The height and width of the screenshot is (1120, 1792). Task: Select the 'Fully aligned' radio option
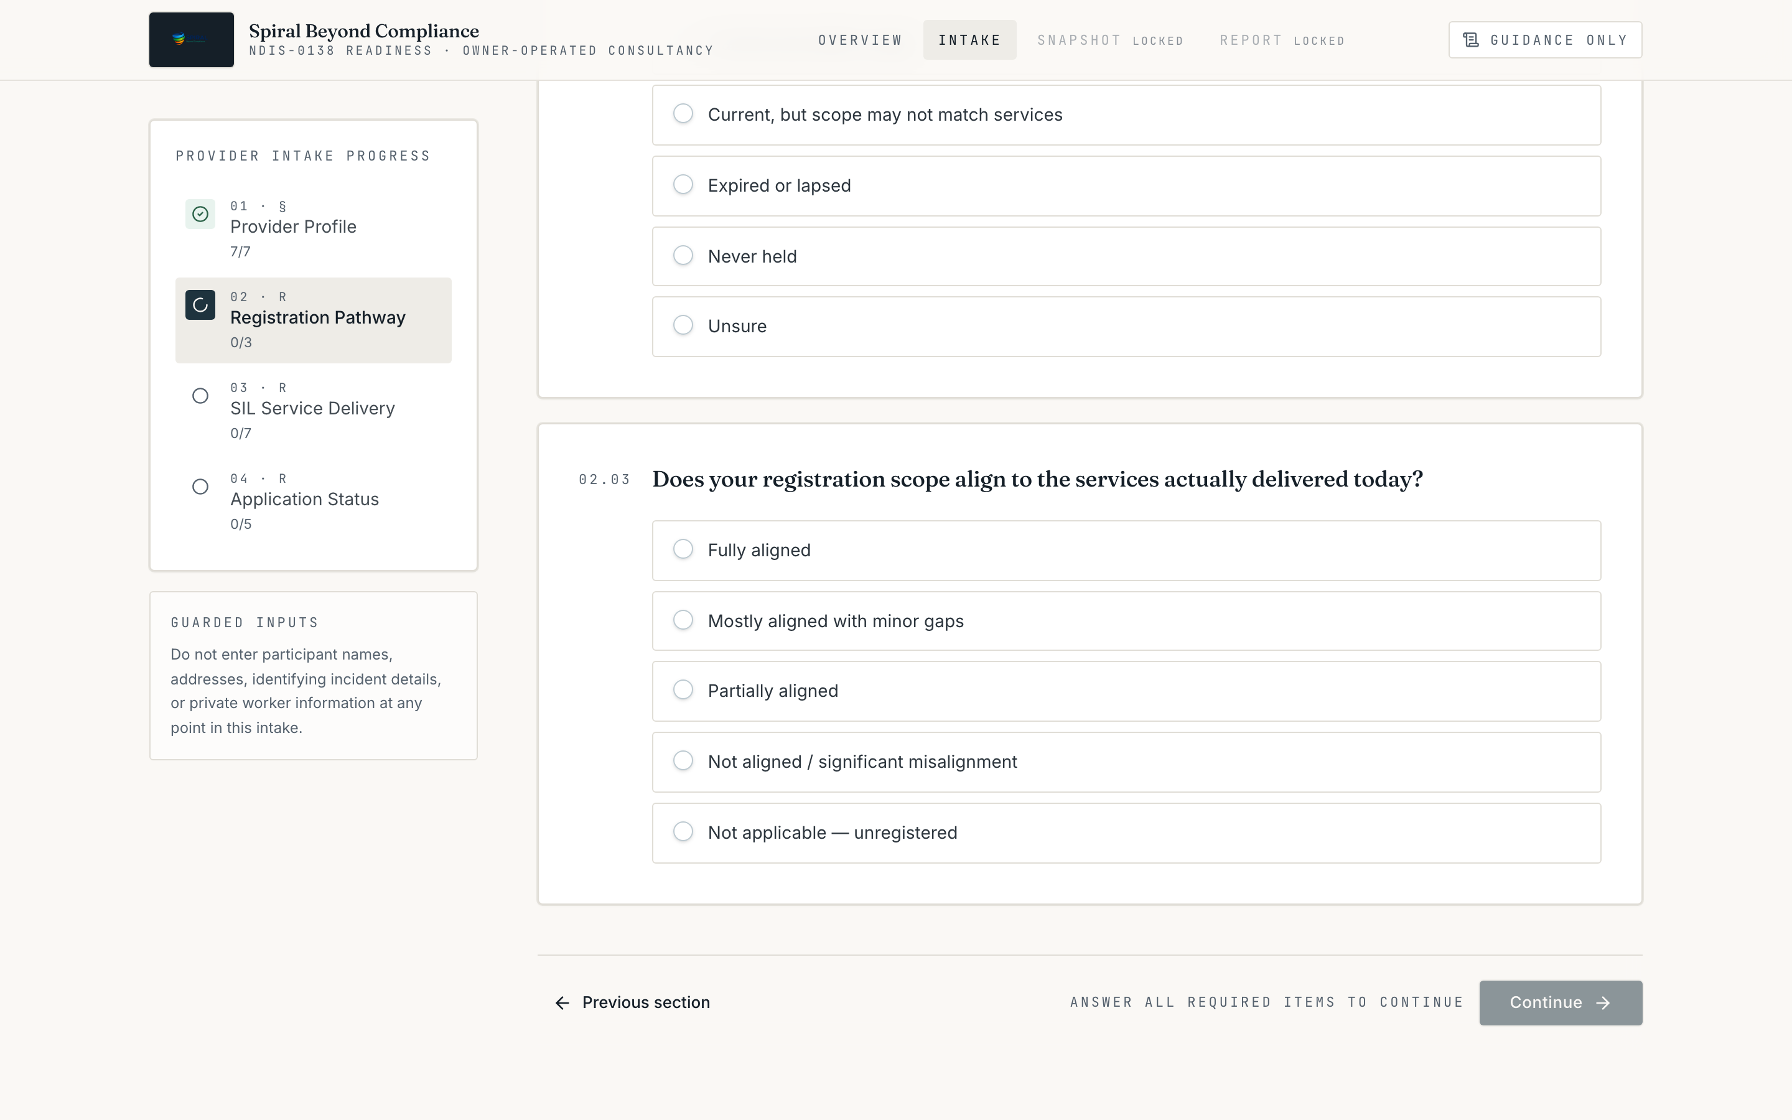(1126, 551)
